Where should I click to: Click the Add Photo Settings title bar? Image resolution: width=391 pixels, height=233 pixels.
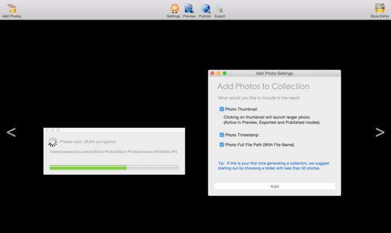(274, 73)
